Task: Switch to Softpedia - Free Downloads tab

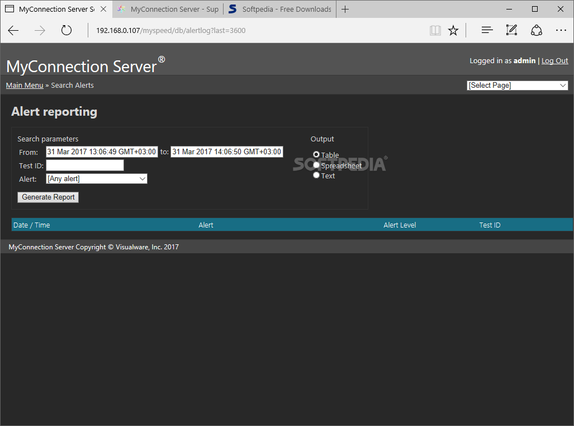Action: pos(281,9)
